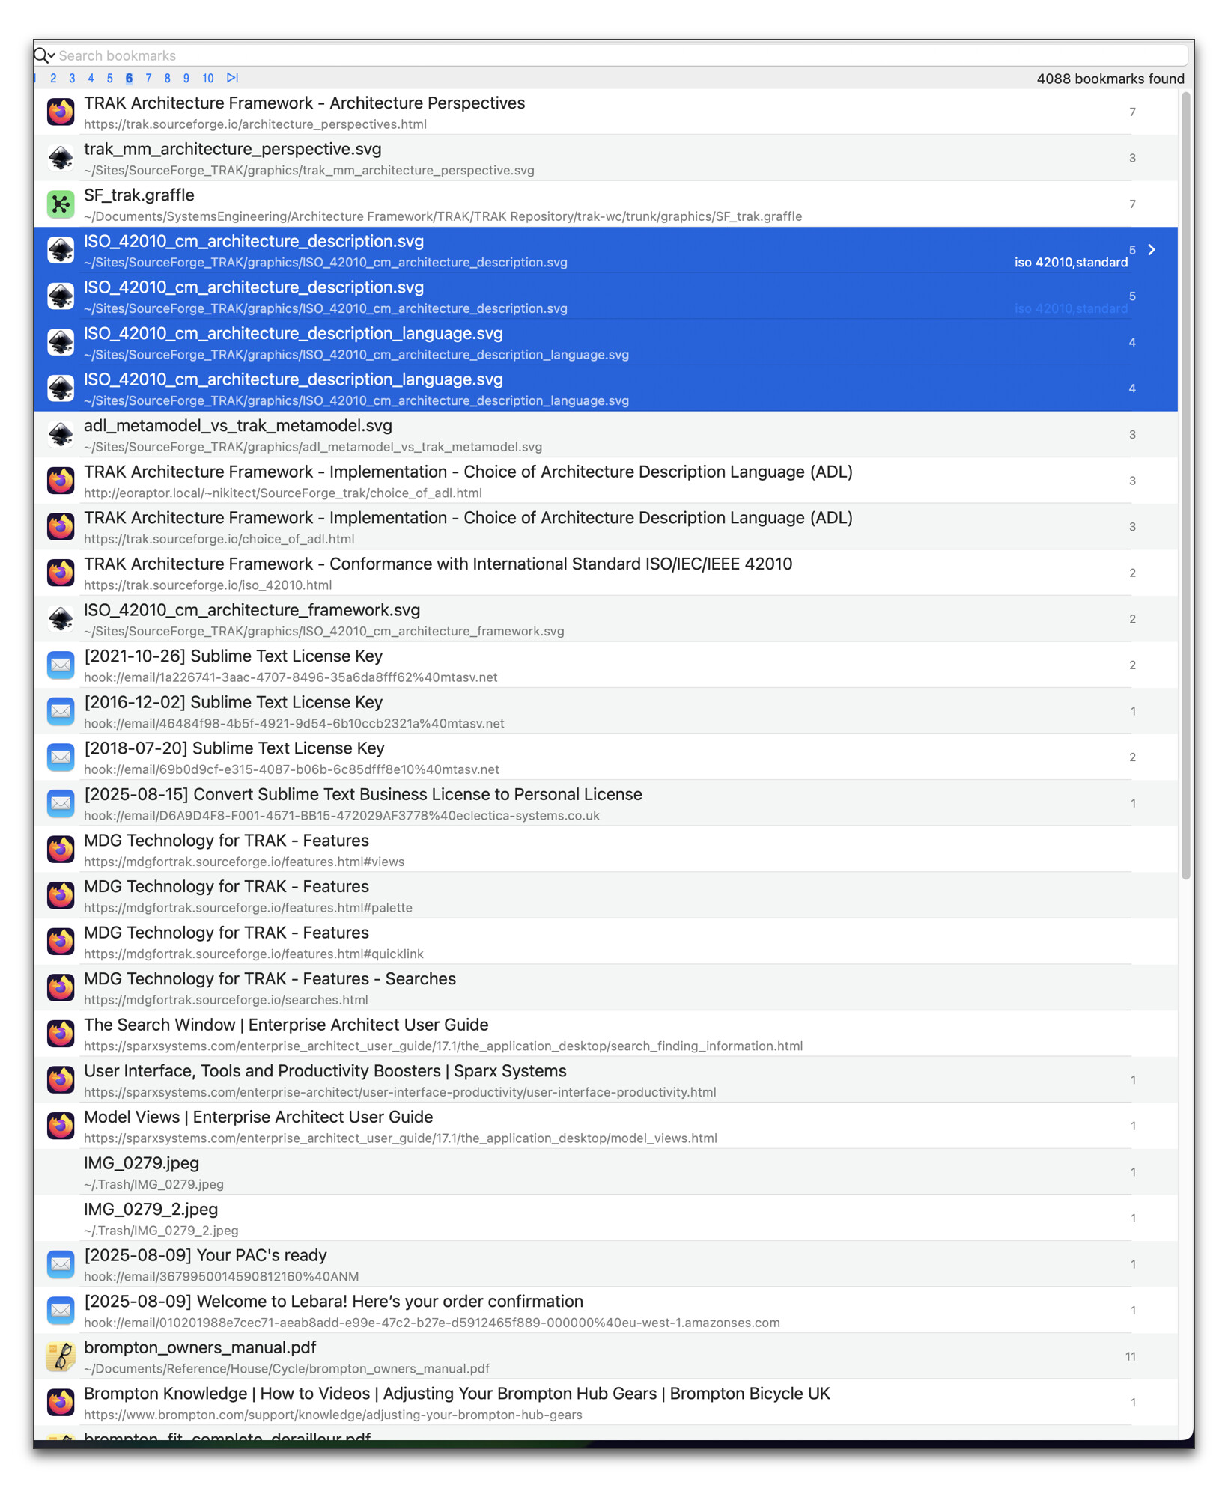1228x1488 pixels.
Task: Click the PDF icon for brompton_owners_manual.pdf
Action: pos(61,1357)
